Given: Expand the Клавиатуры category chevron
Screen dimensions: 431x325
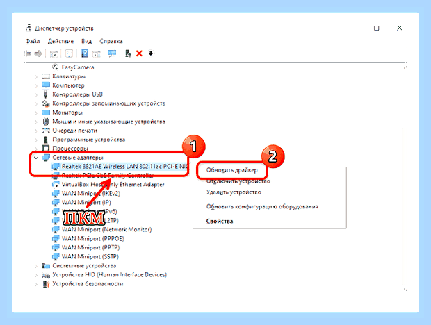Looking at the screenshot, I should pyautogui.click(x=36, y=76).
